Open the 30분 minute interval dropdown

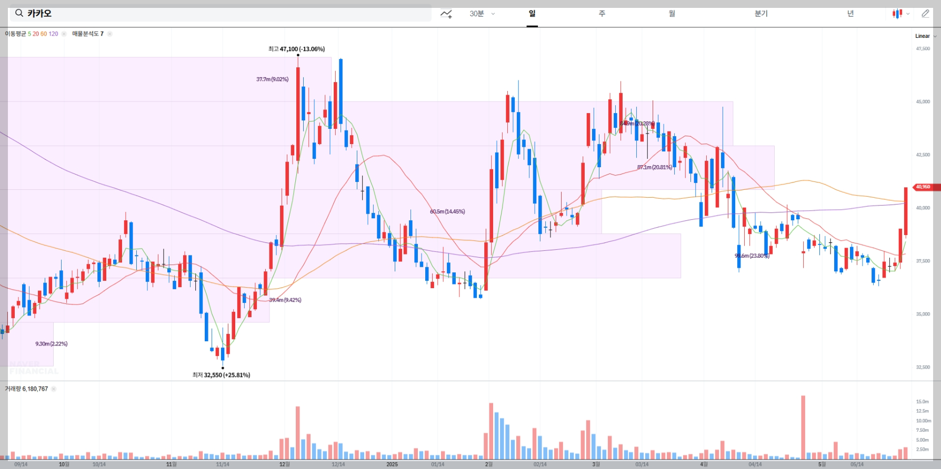[482, 14]
